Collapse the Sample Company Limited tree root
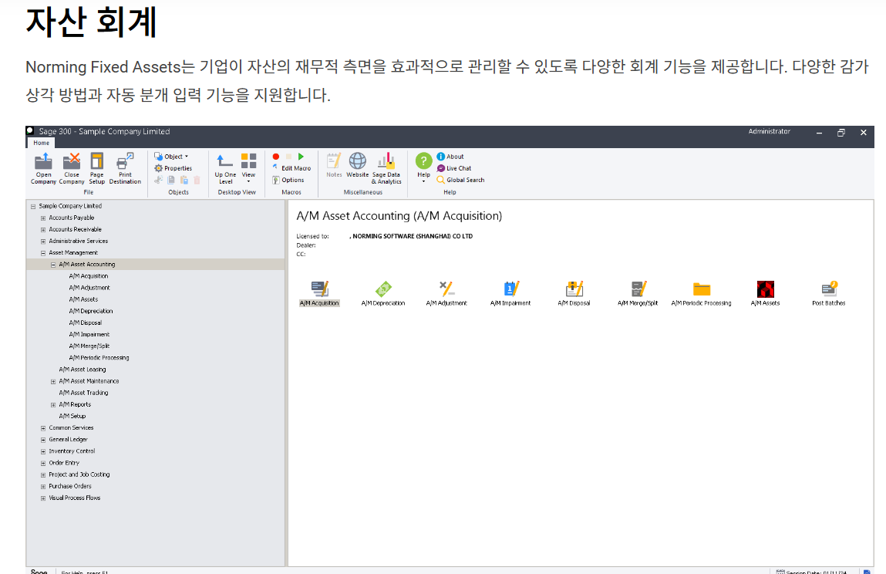886x574 pixels. tap(33, 207)
